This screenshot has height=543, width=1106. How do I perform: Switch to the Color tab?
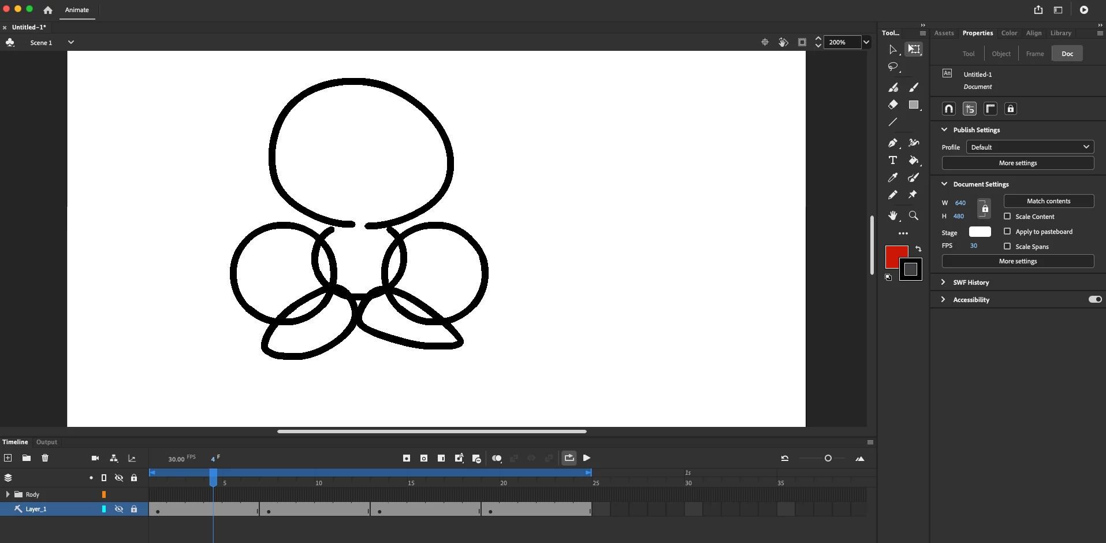coord(1009,33)
